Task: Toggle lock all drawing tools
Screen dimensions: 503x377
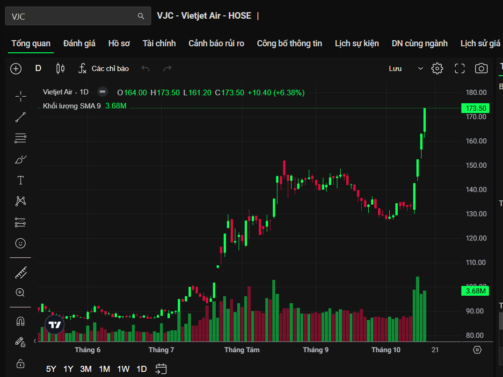Action: click(x=21, y=363)
